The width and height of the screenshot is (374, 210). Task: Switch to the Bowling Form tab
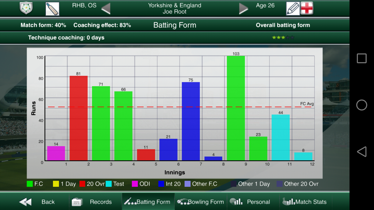click(x=201, y=202)
